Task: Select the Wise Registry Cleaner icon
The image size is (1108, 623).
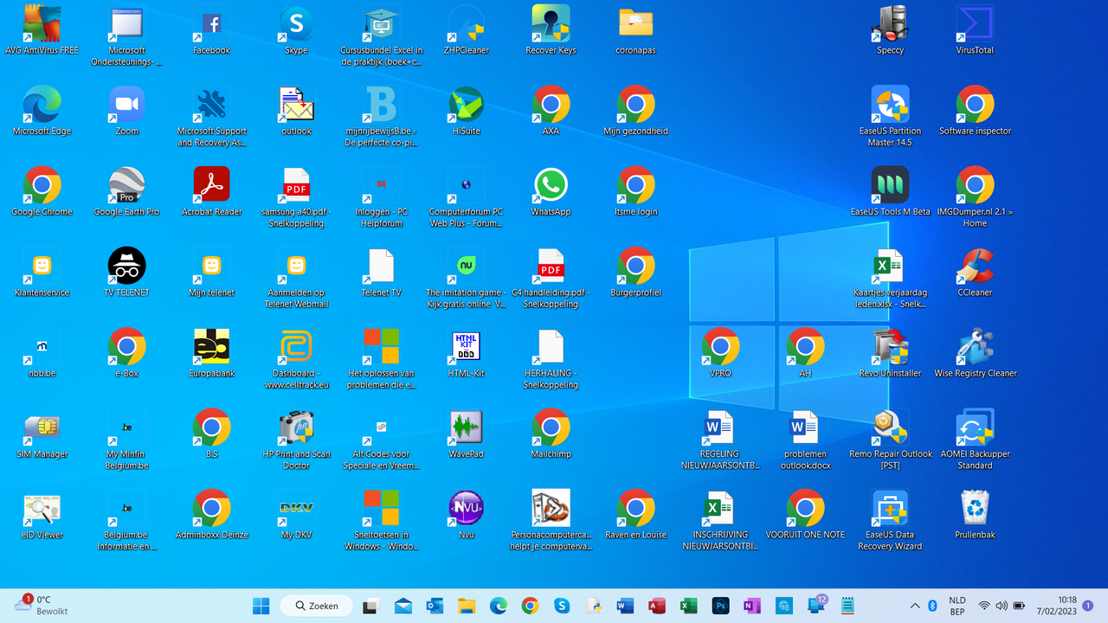Action: click(975, 353)
